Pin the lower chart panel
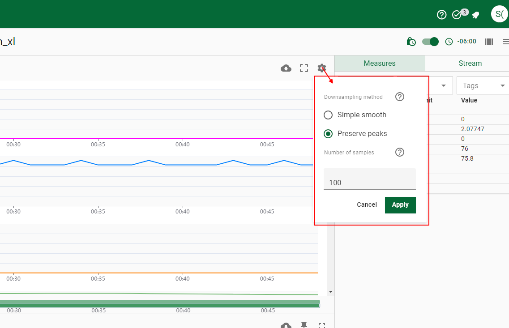This screenshot has height=328, width=509. coord(304,325)
